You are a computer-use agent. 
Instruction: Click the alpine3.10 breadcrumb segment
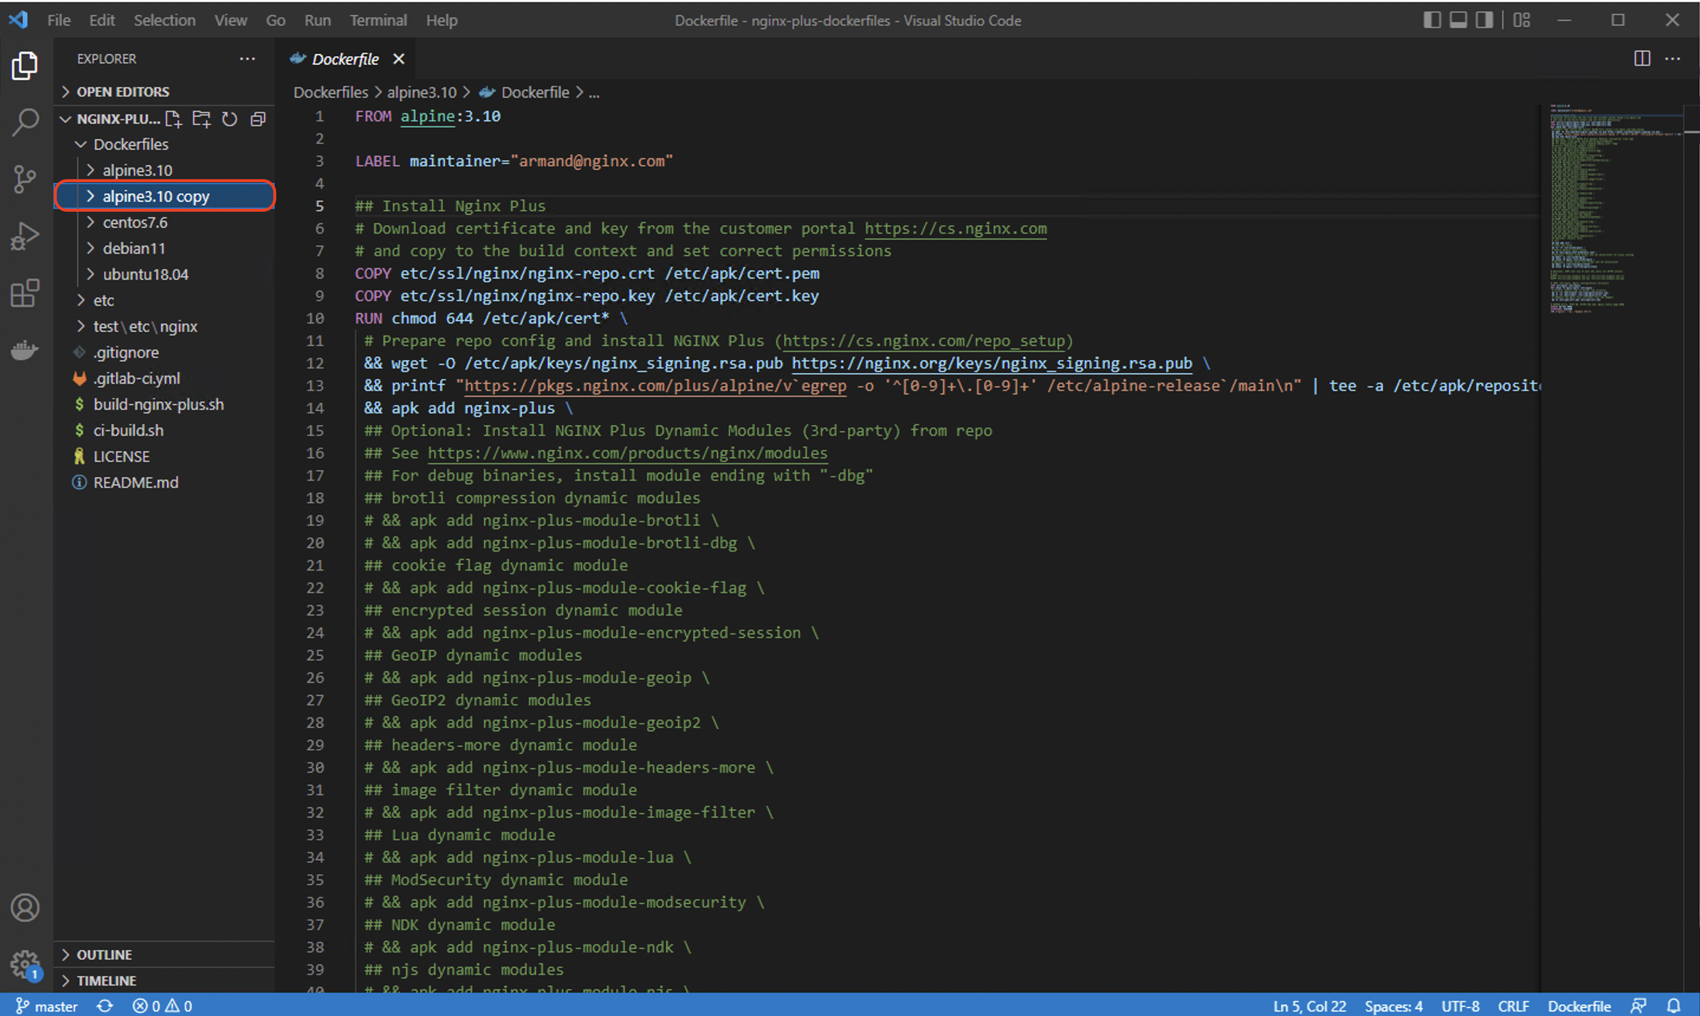pyautogui.click(x=422, y=92)
